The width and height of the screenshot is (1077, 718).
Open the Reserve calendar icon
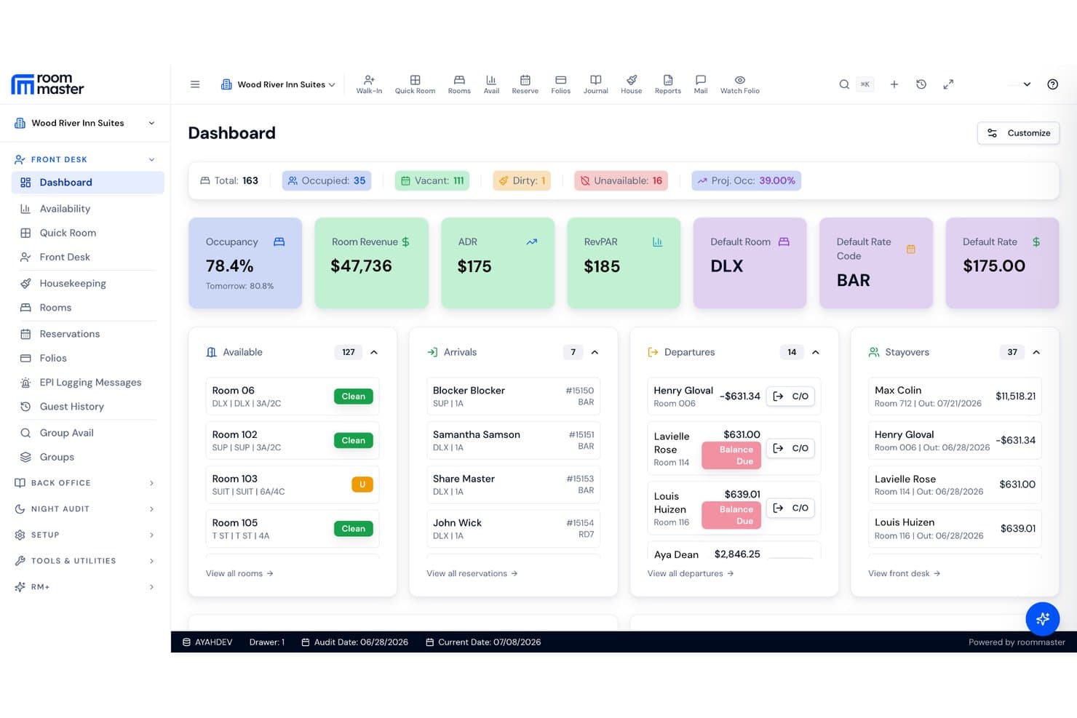(x=525, y=84)
